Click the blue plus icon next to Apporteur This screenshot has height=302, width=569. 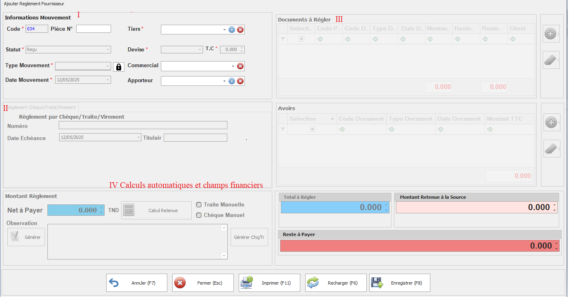[232, 81]
